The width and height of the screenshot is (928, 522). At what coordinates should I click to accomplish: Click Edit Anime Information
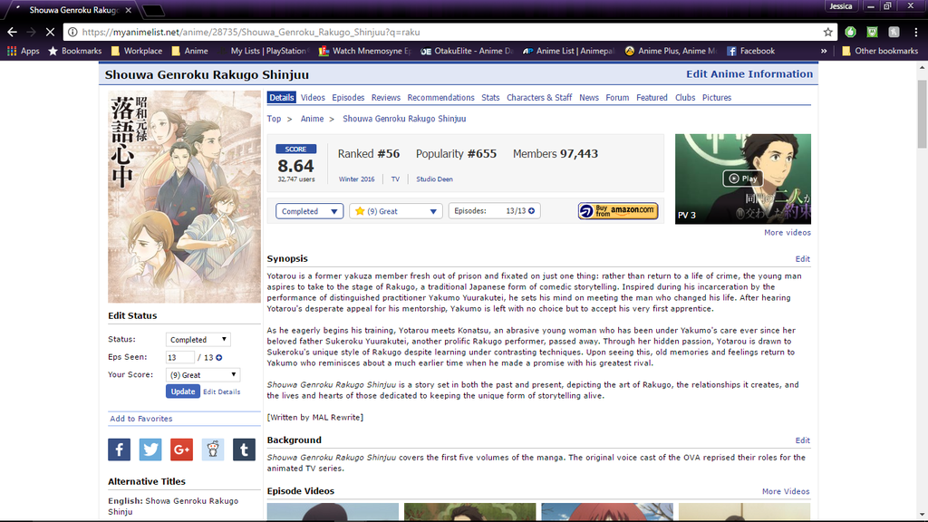click(749, 74)
